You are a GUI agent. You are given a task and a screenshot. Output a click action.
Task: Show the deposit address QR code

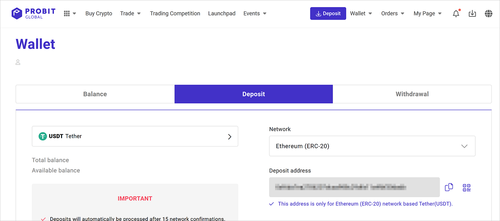(x=466, y=187)
